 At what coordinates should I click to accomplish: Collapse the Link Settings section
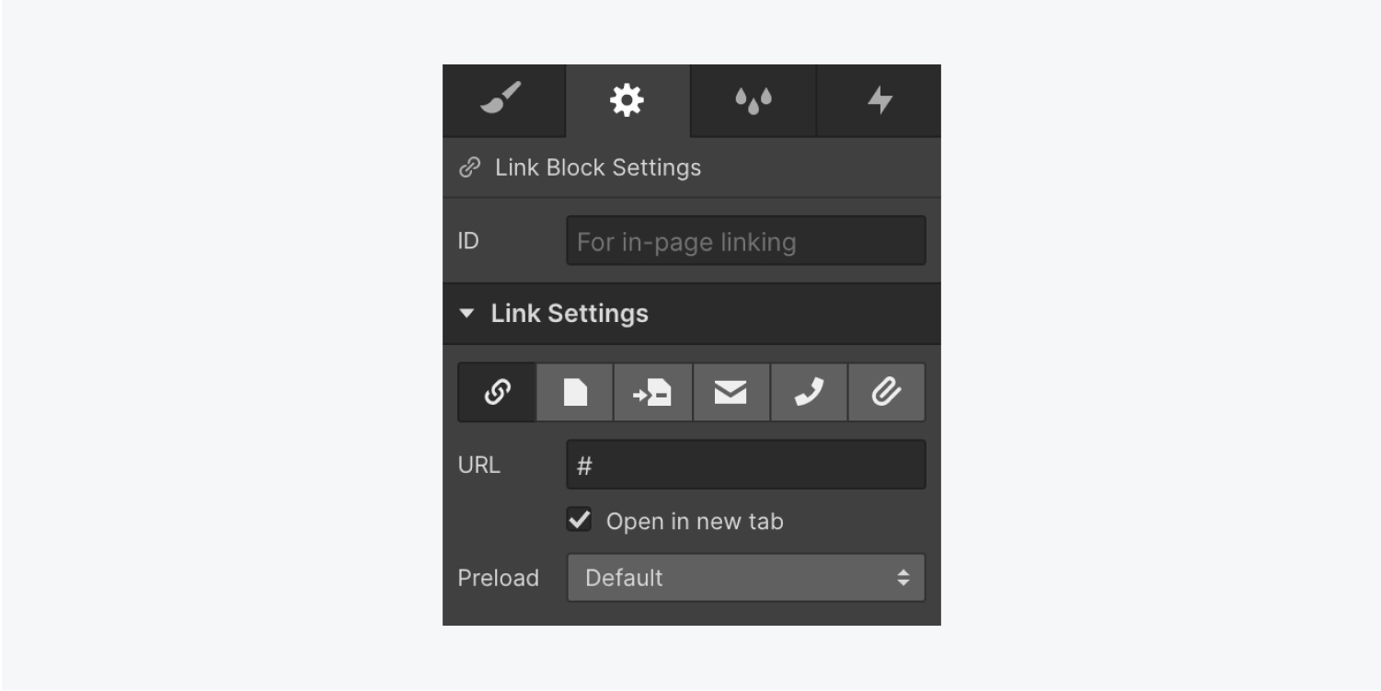pos(466,314)
